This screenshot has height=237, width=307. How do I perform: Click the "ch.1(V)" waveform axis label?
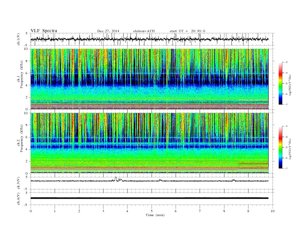click(x=19, y=39)
